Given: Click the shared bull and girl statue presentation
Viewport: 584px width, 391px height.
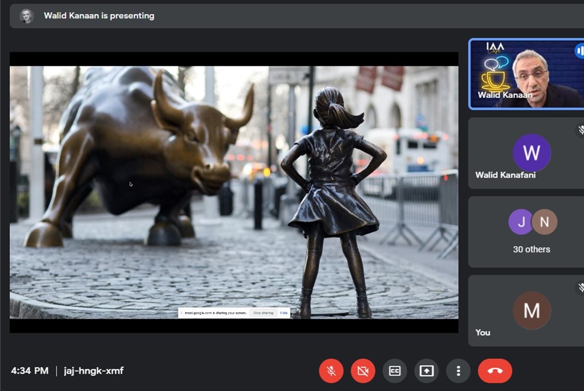Looking at the screenshot, I should click(x=234, y=192).
